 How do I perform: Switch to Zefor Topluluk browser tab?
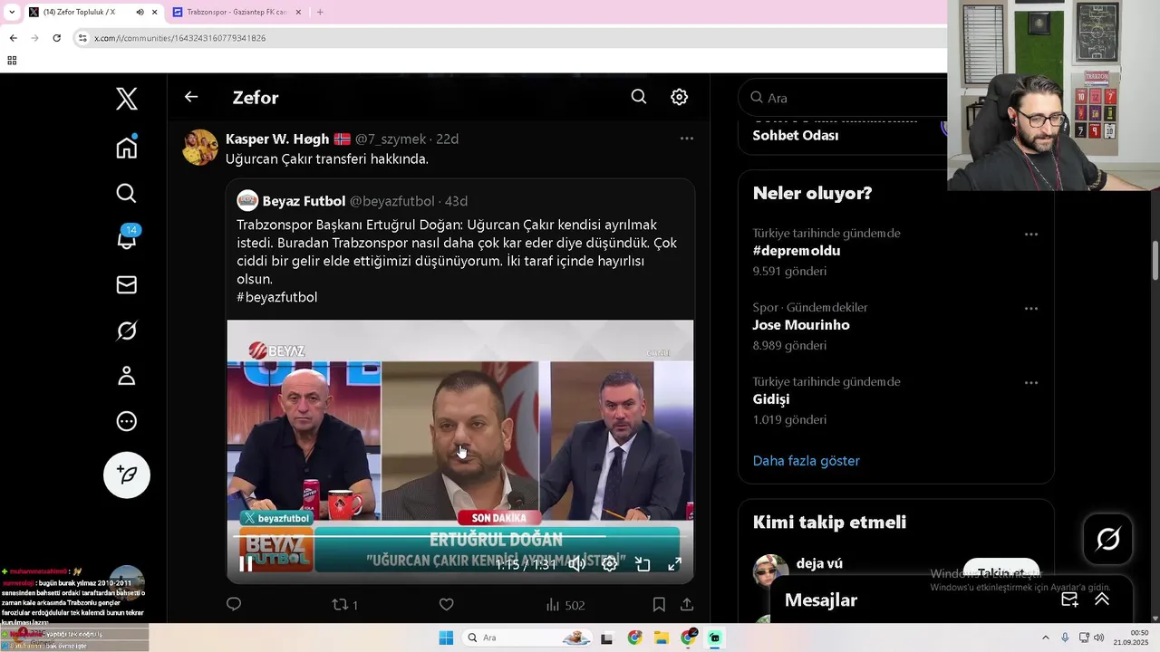click(80, 12)
